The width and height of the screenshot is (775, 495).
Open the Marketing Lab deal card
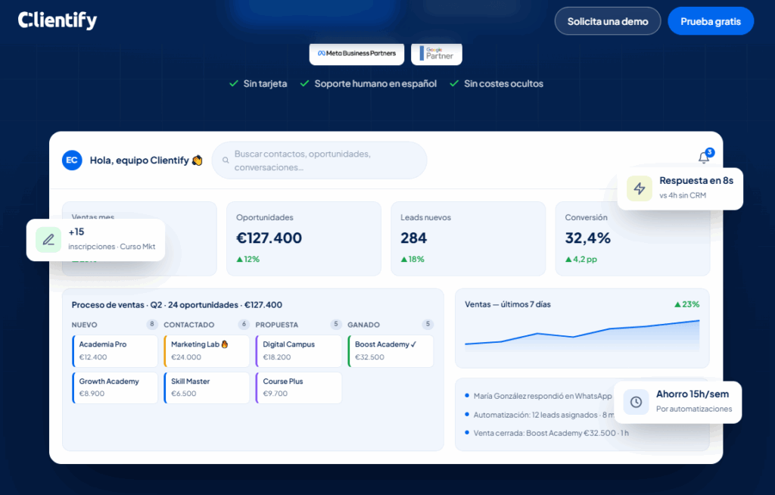pyautogui.click(x=207, y=350)
